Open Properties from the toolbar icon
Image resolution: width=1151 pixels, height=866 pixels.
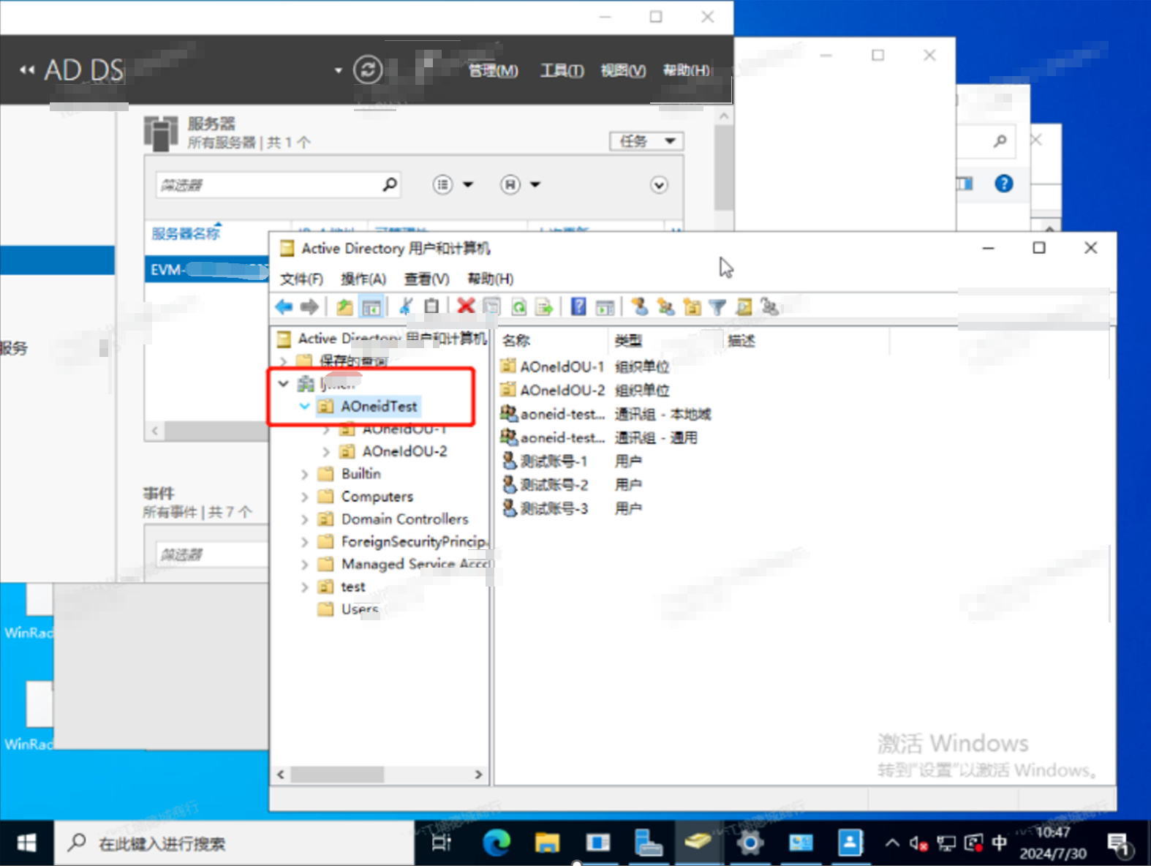point(492,306)
